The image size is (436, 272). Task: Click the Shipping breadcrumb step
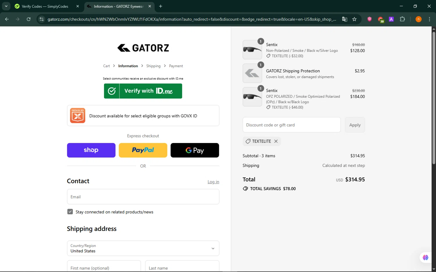(153, 66)
